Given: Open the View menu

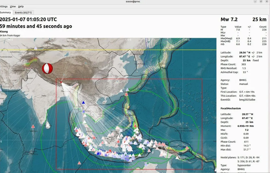Looking at the screenshot, I should pyautogui.click(x=13, y=6).
